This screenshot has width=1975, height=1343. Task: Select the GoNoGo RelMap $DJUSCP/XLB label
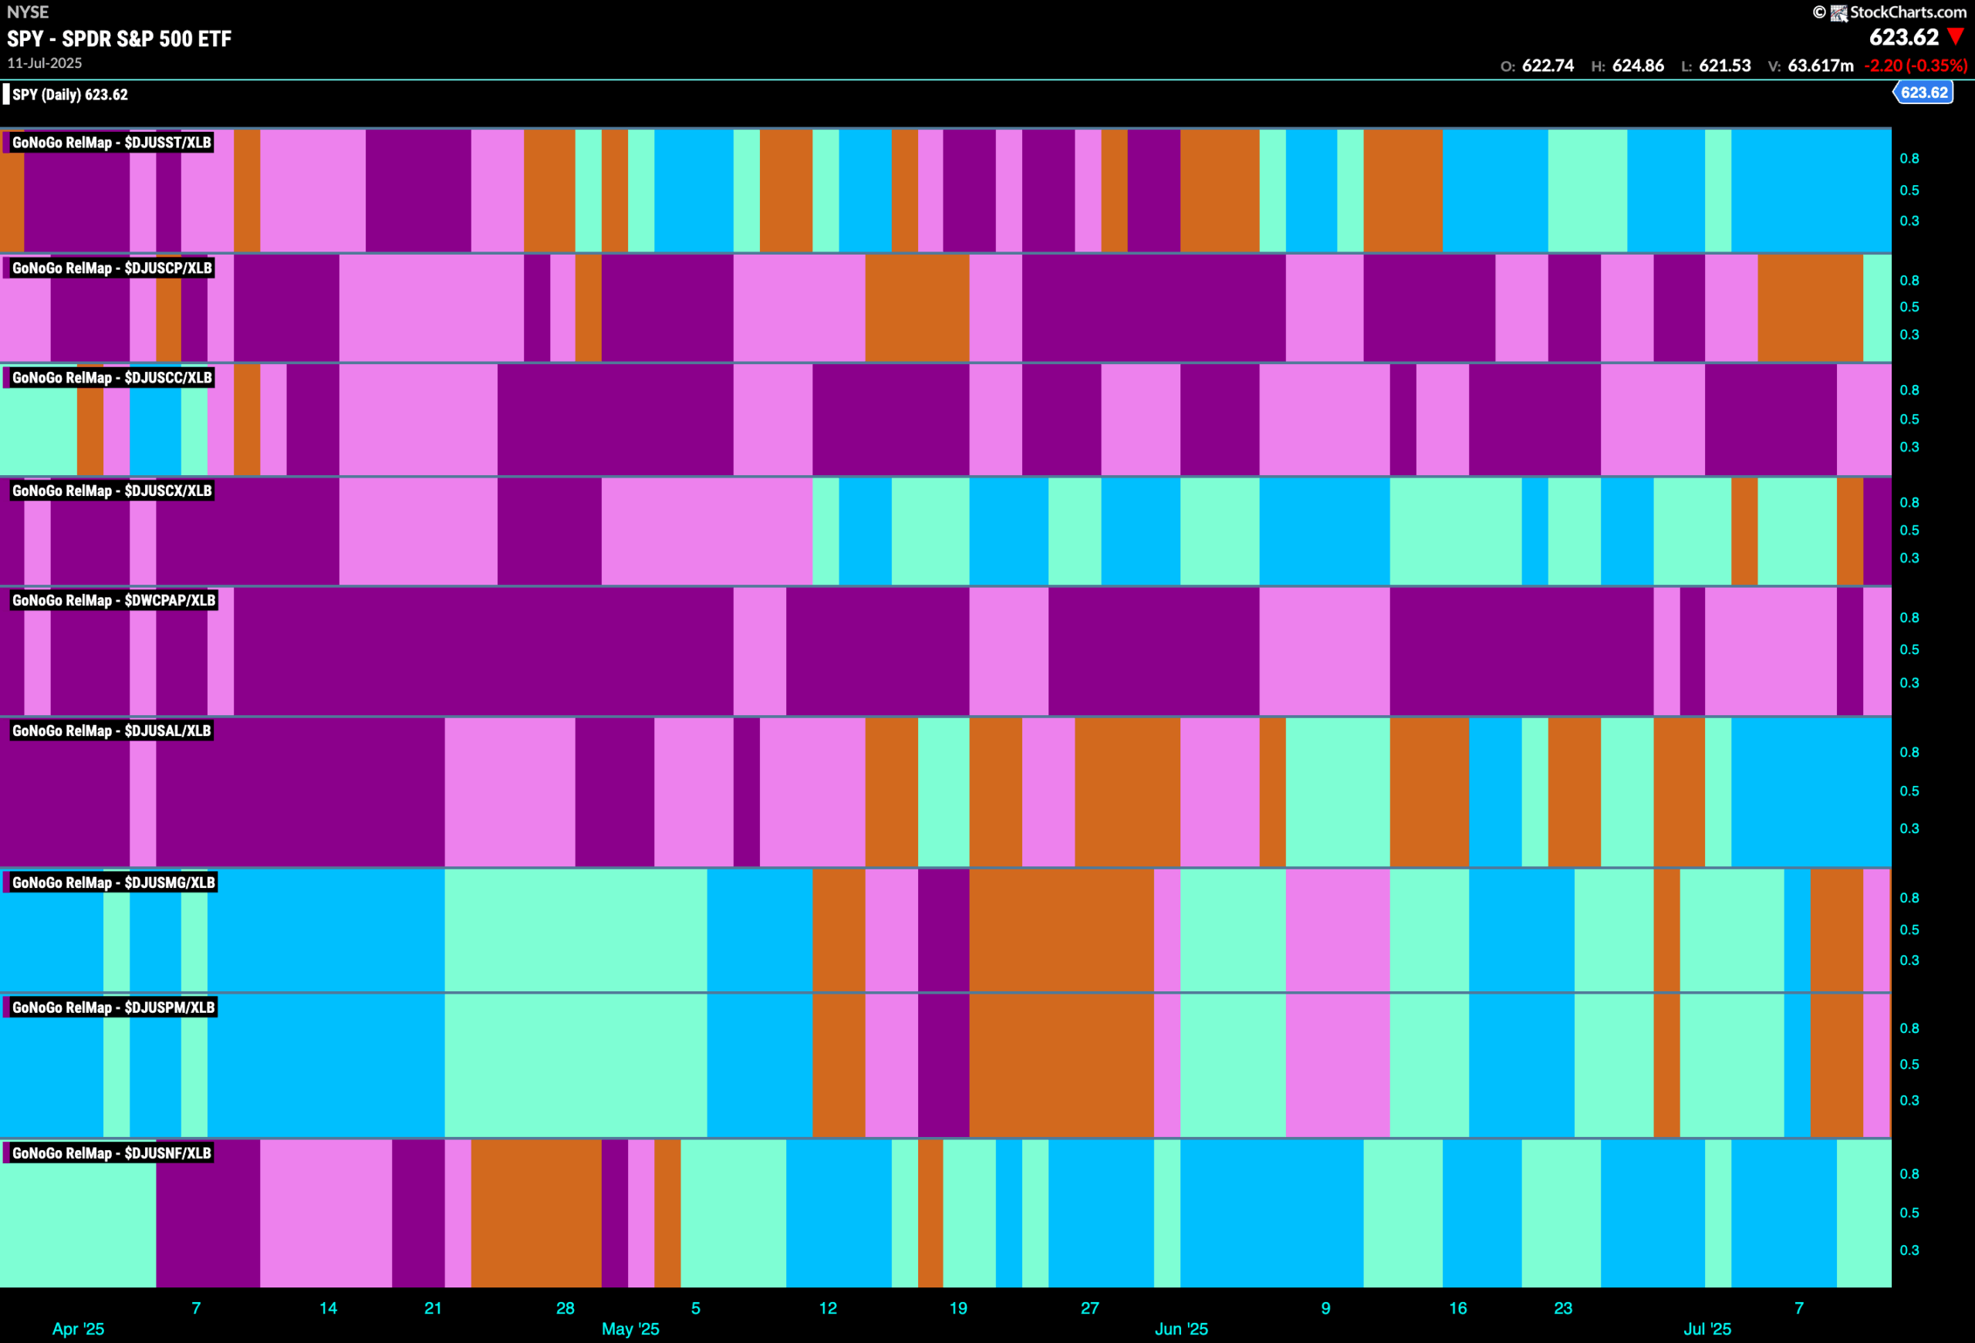111,268
